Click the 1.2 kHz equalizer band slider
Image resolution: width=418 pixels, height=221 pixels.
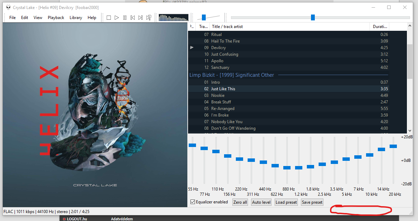click(x=299, y=167)
